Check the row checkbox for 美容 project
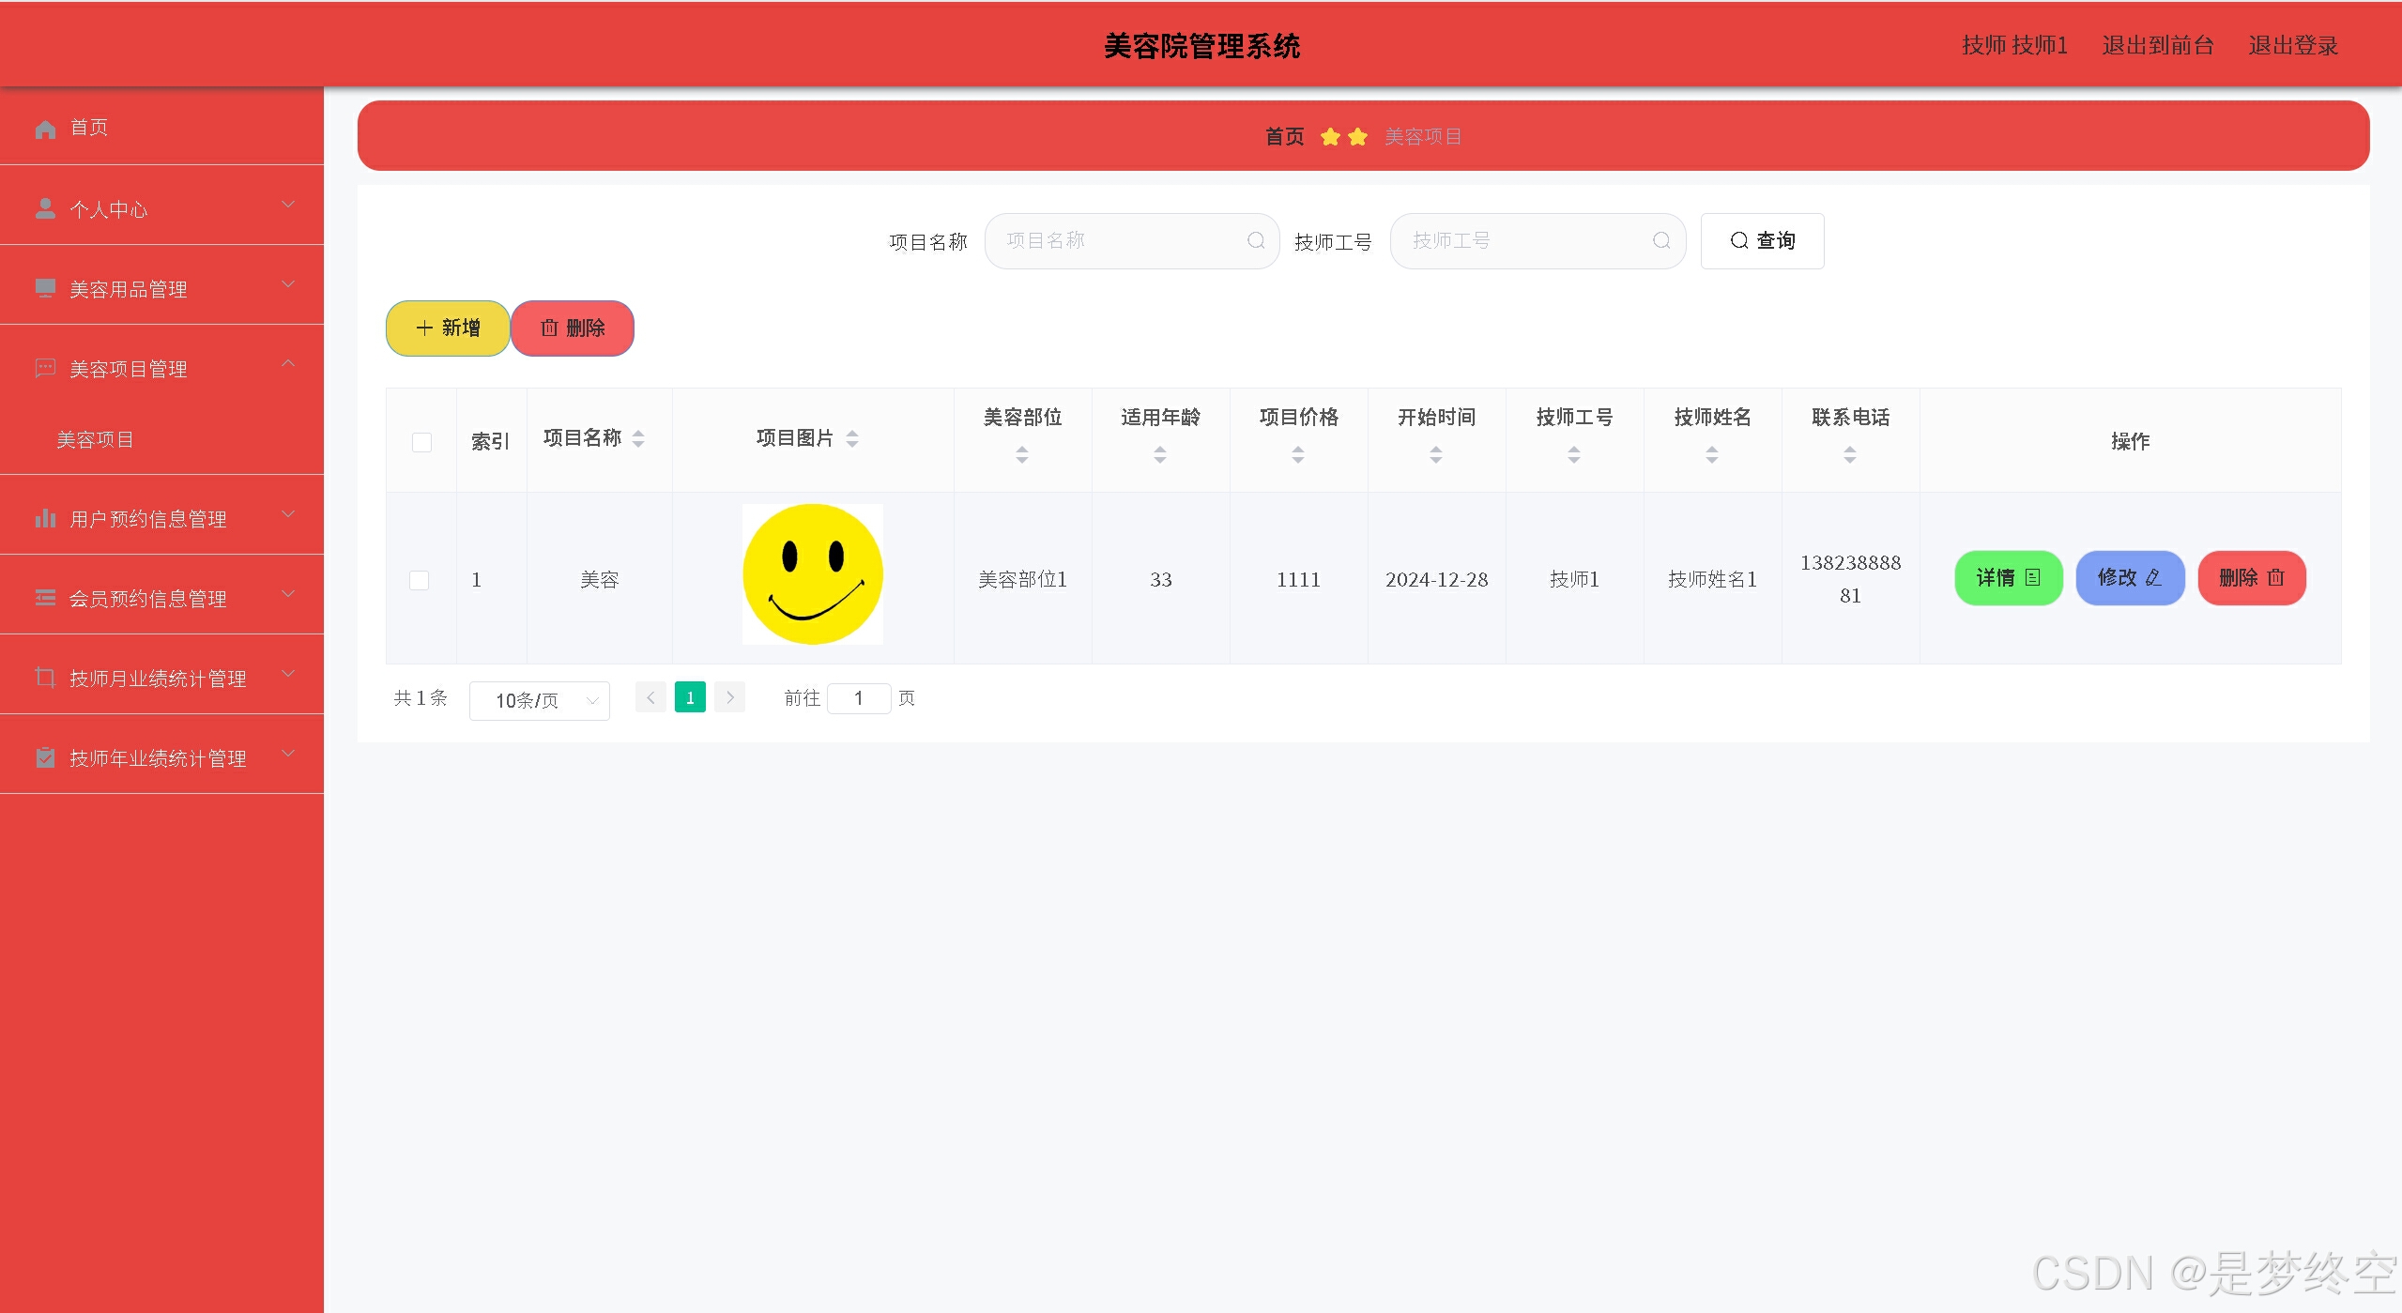Viewport: 2402px width, 1313px height. [x=420, y=580]
